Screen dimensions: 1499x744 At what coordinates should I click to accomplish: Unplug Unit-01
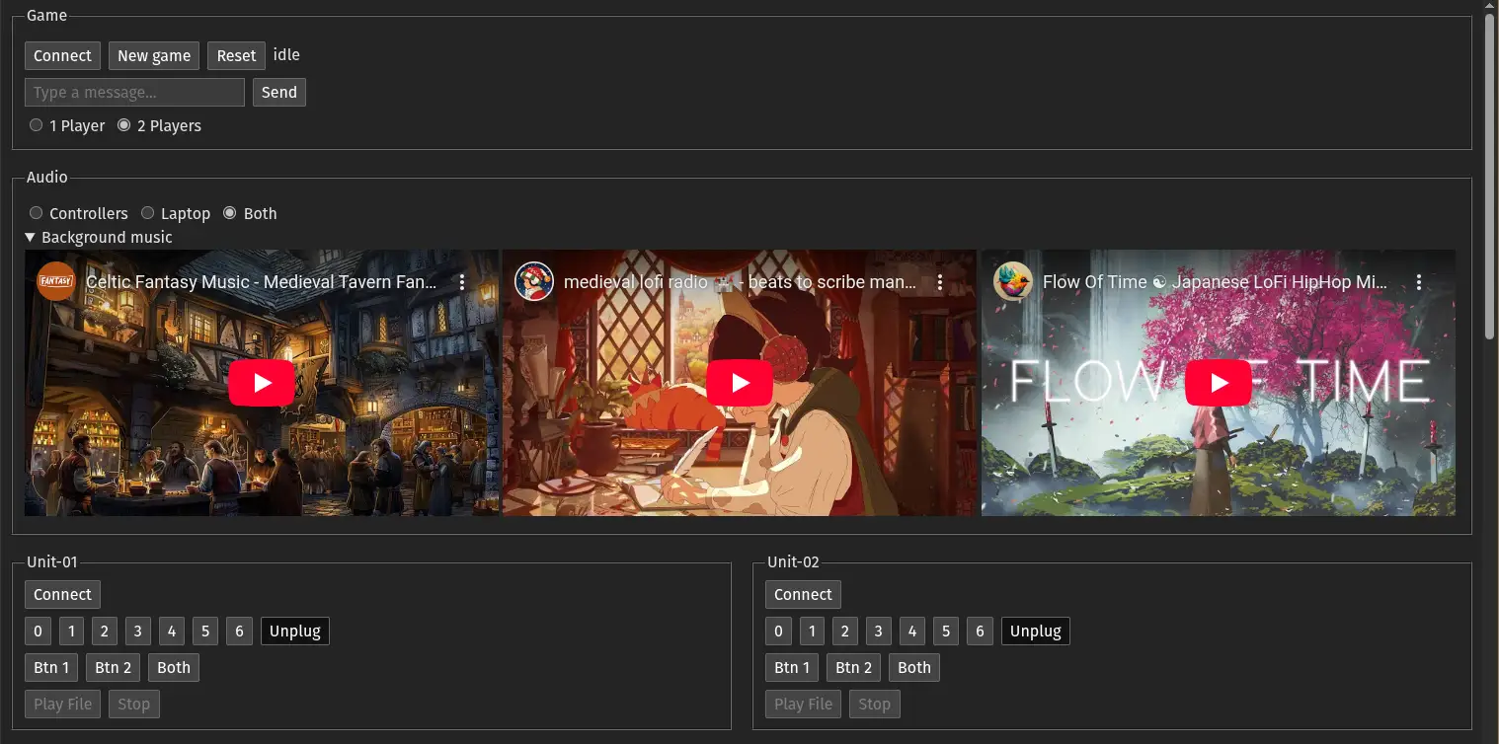[x=294, y=631]
